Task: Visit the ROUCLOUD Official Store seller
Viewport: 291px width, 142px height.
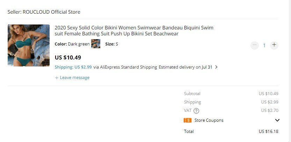Action: point(51,12)
